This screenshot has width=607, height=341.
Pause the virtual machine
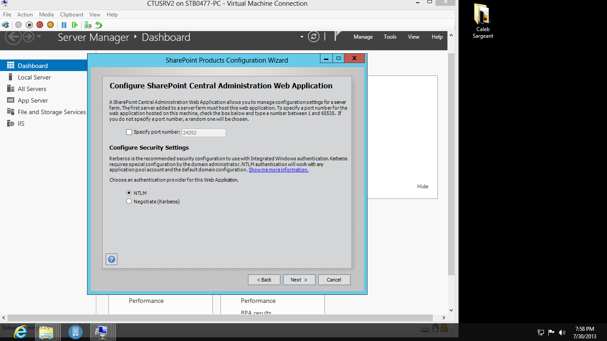(64, 25)
